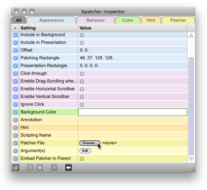Click the Choose... patcher file button
The width and height of the screenshot is (207, 190).
click(x=90, y=143)
